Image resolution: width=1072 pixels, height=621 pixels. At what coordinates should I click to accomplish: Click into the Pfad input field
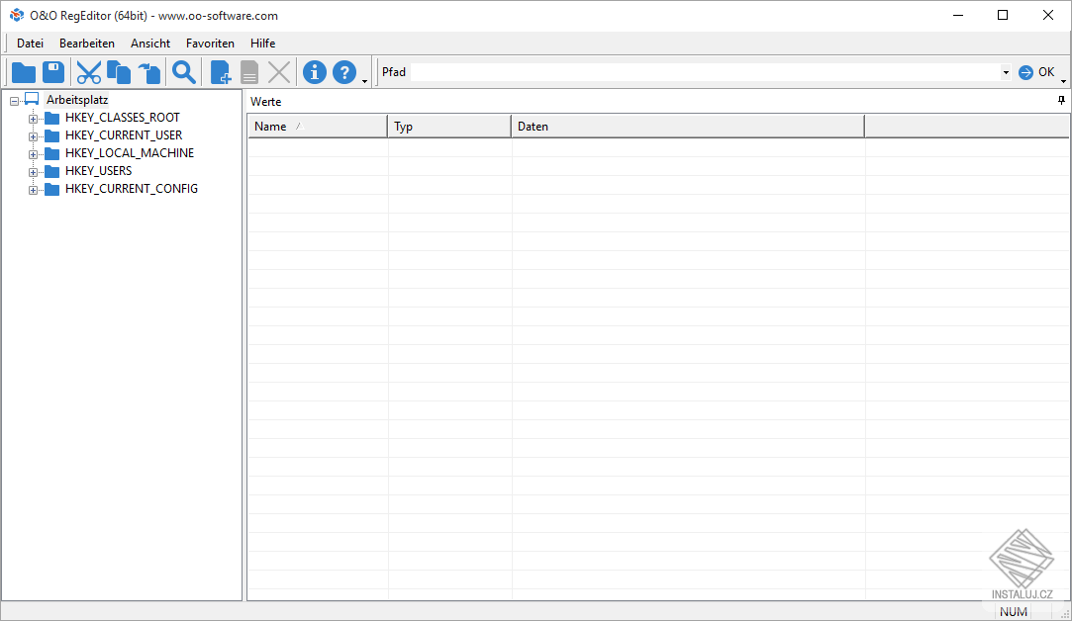point(706,72)
